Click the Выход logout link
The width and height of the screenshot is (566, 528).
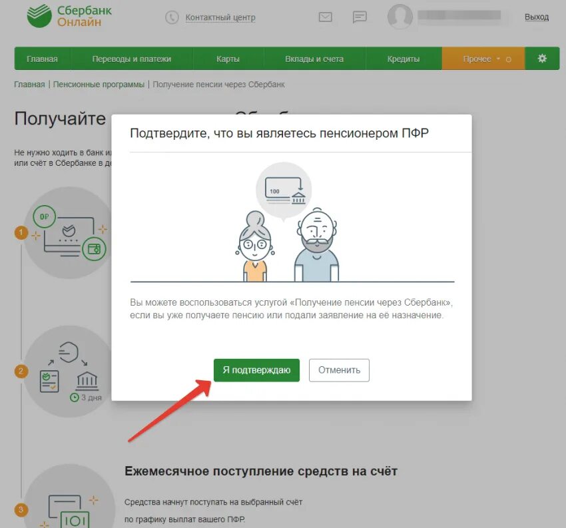(x=537, y=17)
